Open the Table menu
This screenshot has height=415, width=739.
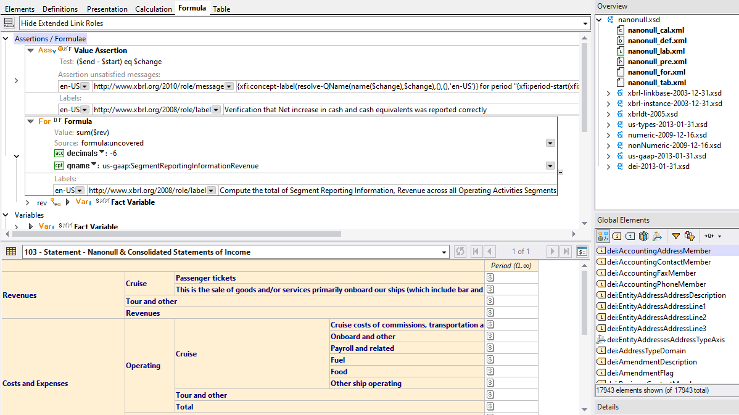[x=221, y=9]
